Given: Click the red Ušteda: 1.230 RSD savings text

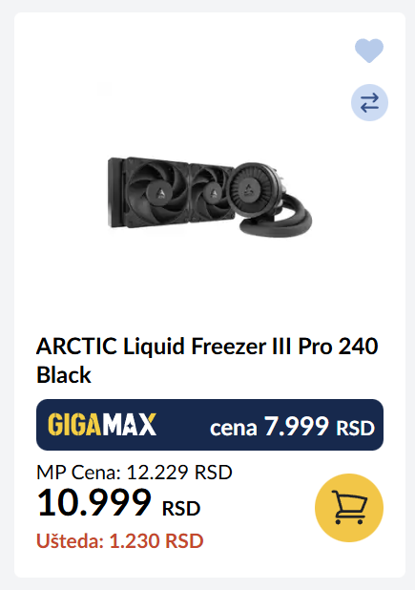Looking at the screenshot, I should tap(120, 540).
